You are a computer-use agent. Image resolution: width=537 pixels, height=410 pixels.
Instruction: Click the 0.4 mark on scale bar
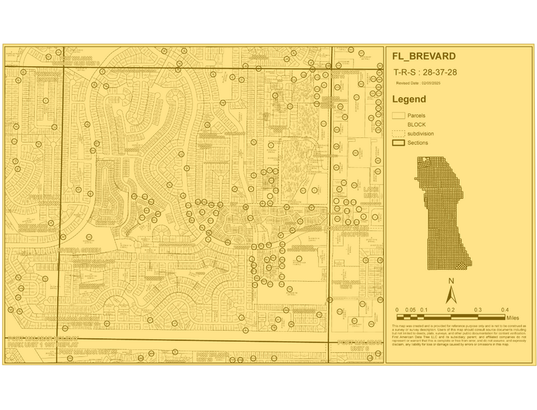click(x=504, y=310)
